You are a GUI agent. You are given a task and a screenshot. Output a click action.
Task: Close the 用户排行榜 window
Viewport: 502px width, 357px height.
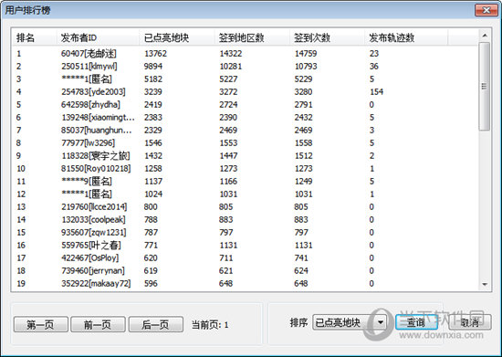pos(486,10)
